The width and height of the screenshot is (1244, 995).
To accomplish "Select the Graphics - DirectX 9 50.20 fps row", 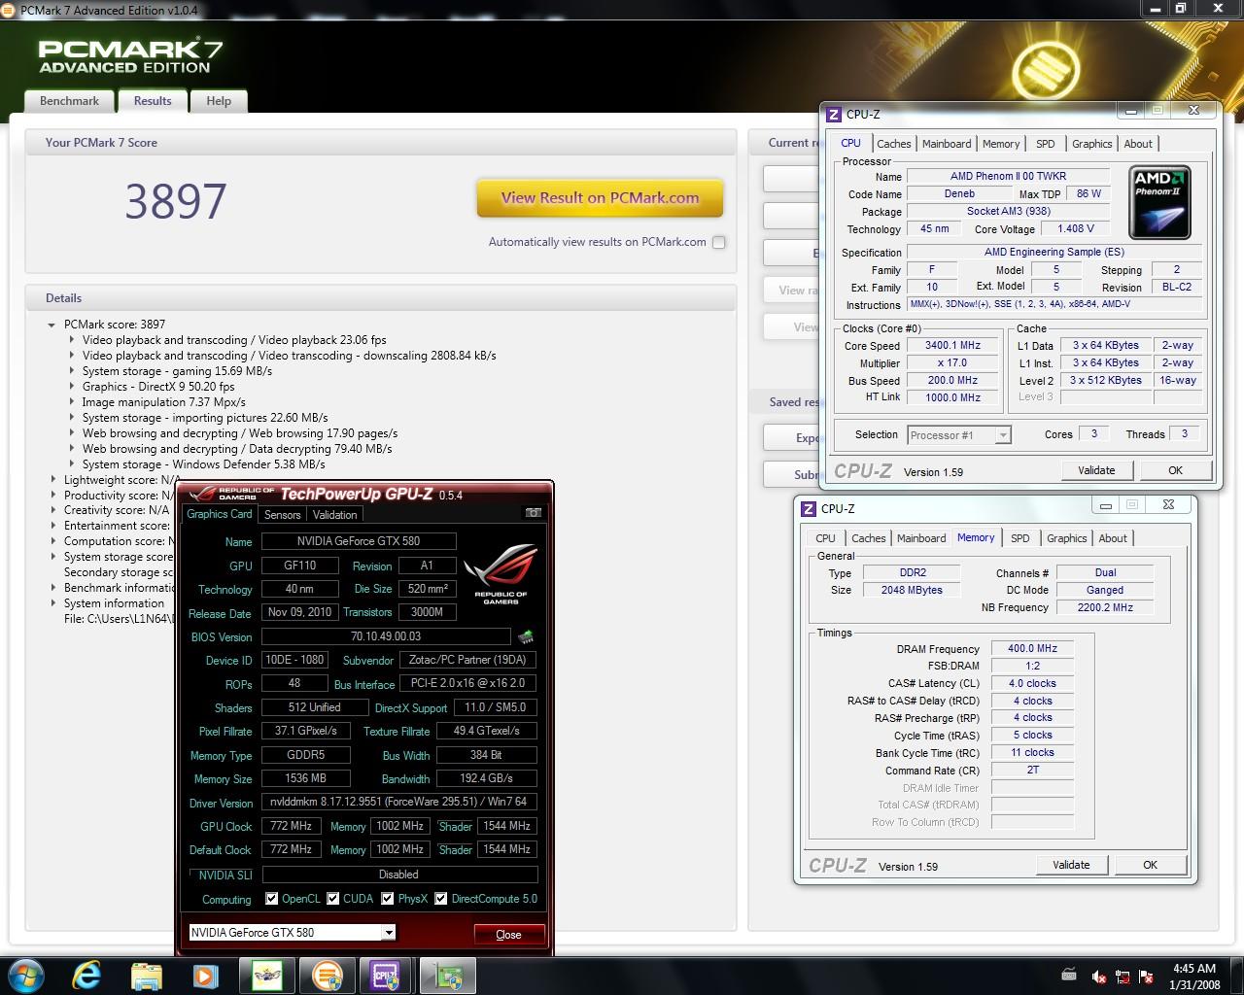I will pos(158,387).
